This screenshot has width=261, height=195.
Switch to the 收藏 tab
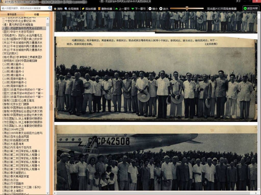click(37, 15)
